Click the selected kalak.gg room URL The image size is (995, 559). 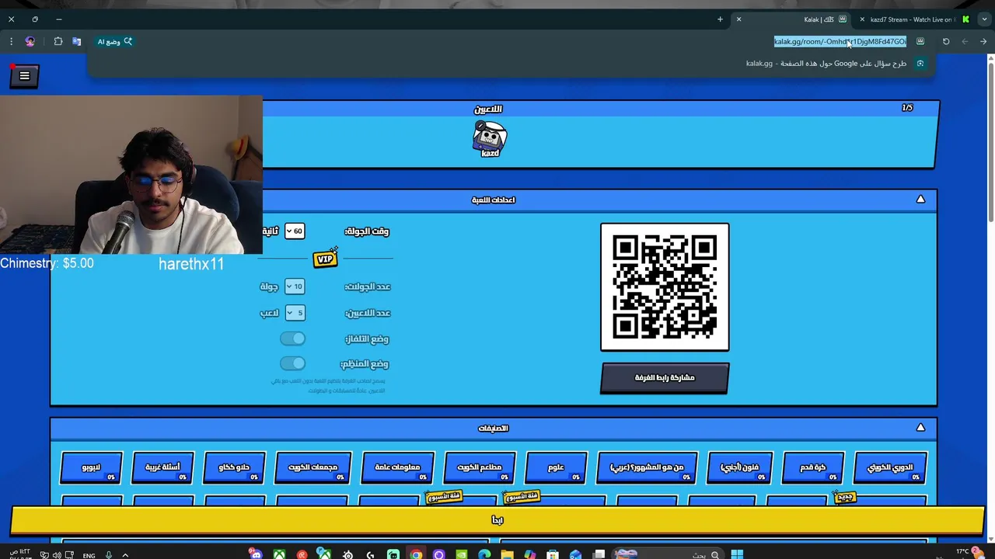[x=840, y=41]
